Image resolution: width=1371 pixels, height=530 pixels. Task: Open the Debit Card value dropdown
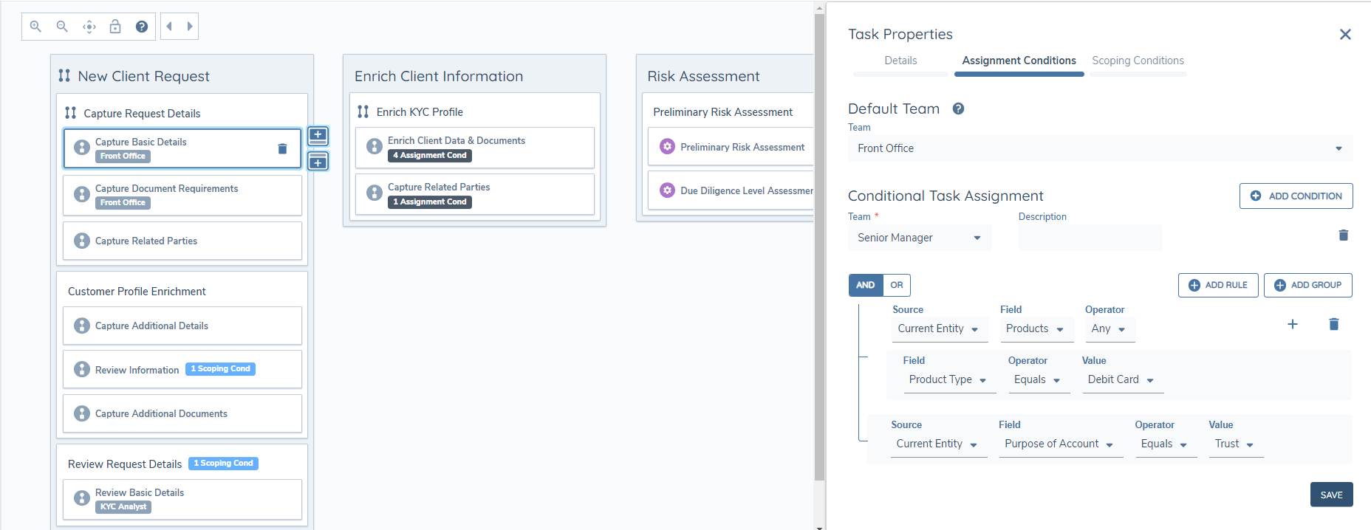[1121, 379]
